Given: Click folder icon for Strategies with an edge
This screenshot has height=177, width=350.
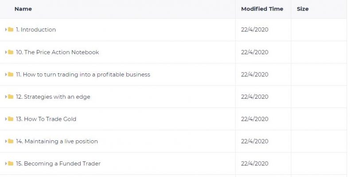Looking at the screenshot, I should click(11, 97).
